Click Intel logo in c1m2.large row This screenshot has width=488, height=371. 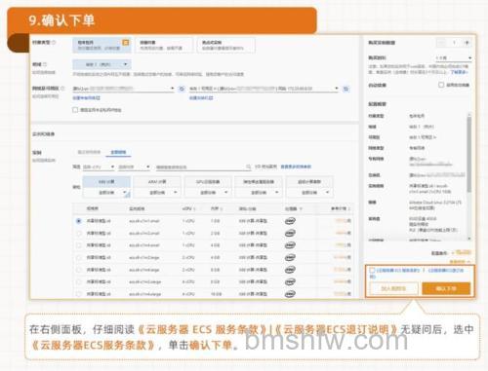(x=290, y=257)
